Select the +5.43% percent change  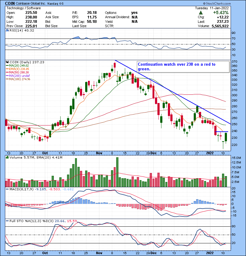point(221,13)
